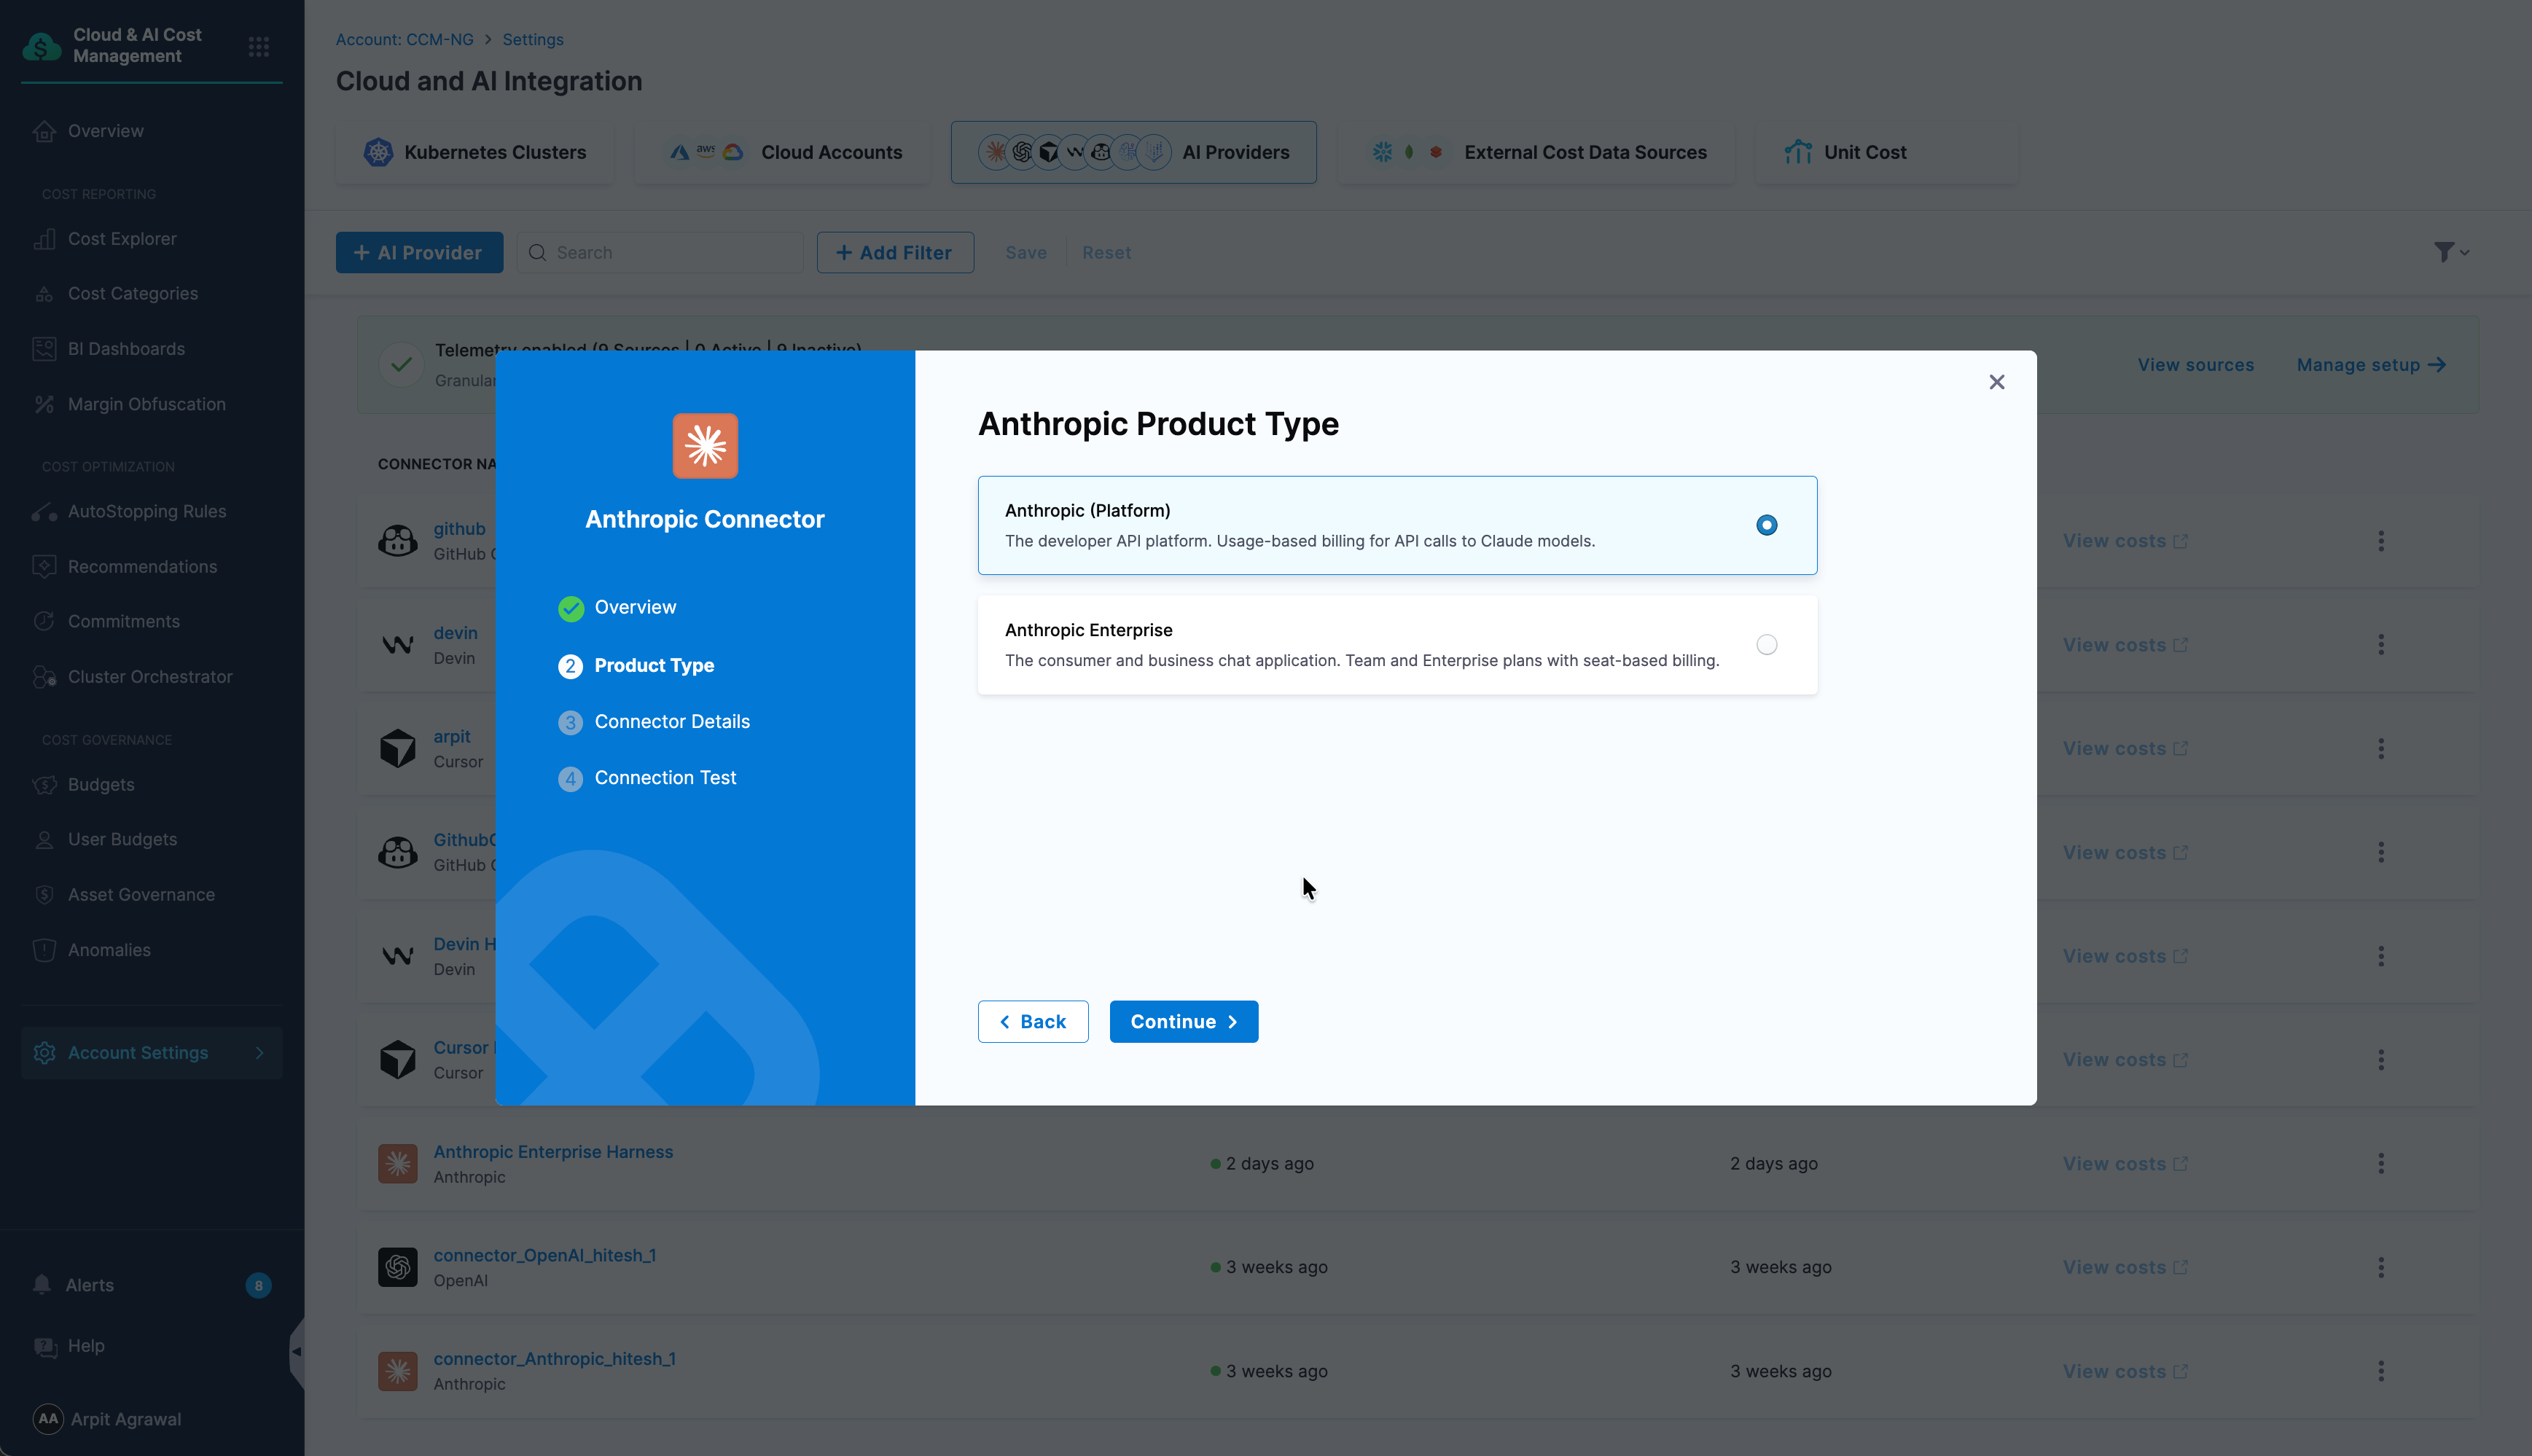This screenshot has width=2532, height=1456.
Task: Open more options for Anthropic Enterprise Harness row
Action: 2380,1164
